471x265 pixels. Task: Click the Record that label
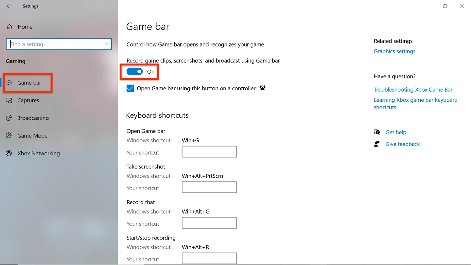click(141, 202)
